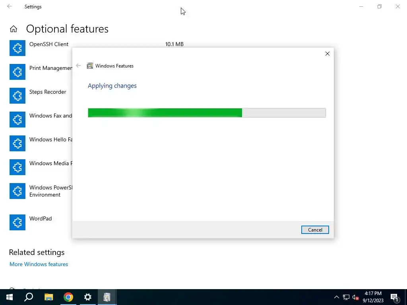Click the muted volume tray icon
This screenshot has height=305, width=407.
point(356,297)
